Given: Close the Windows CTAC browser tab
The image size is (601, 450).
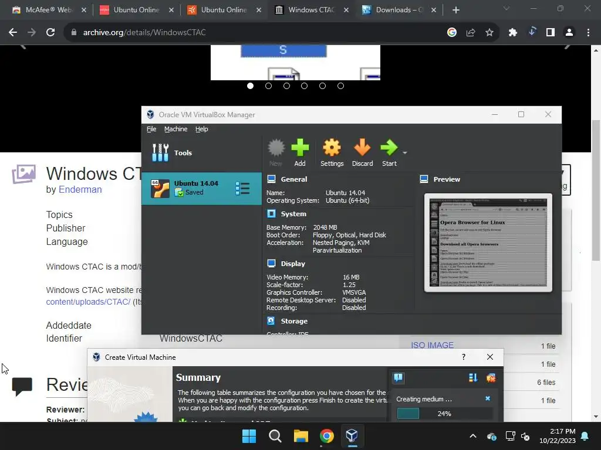Looking at the screenshot, I should [346, 10].
